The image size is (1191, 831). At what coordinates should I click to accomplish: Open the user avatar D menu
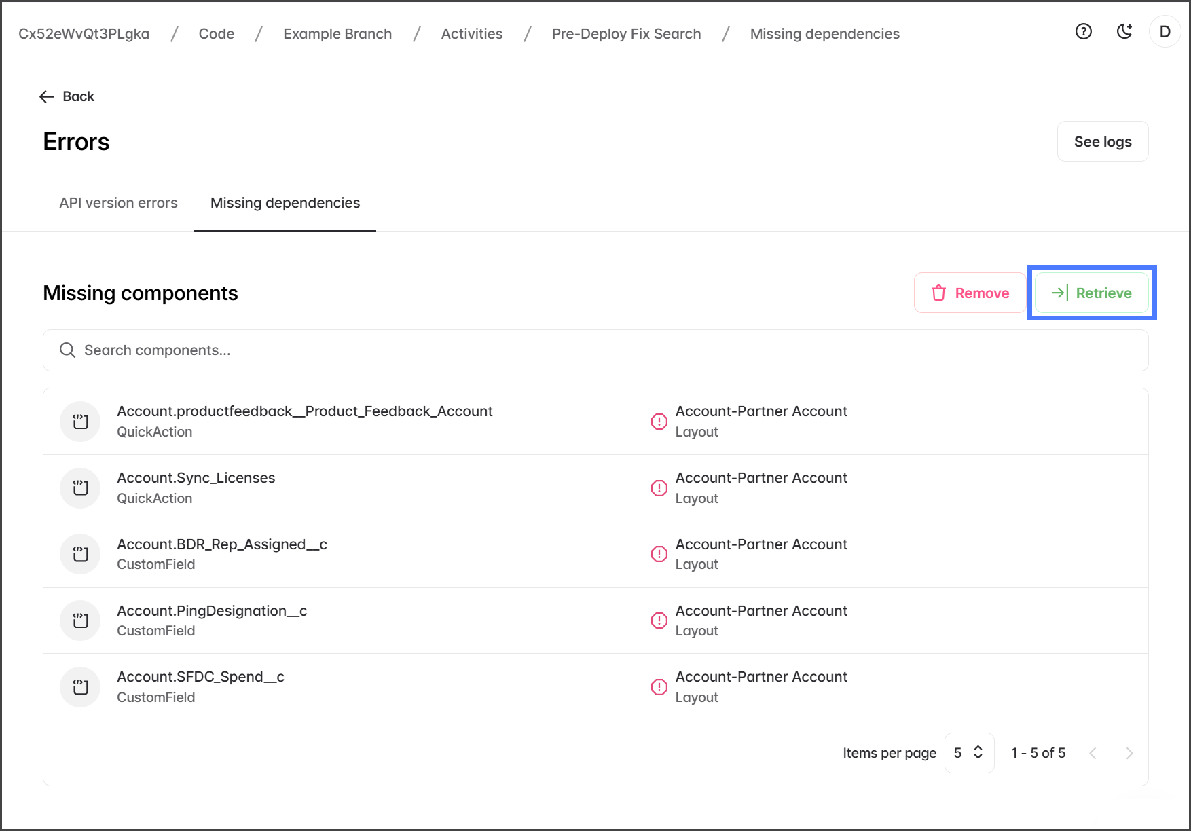1165,32
